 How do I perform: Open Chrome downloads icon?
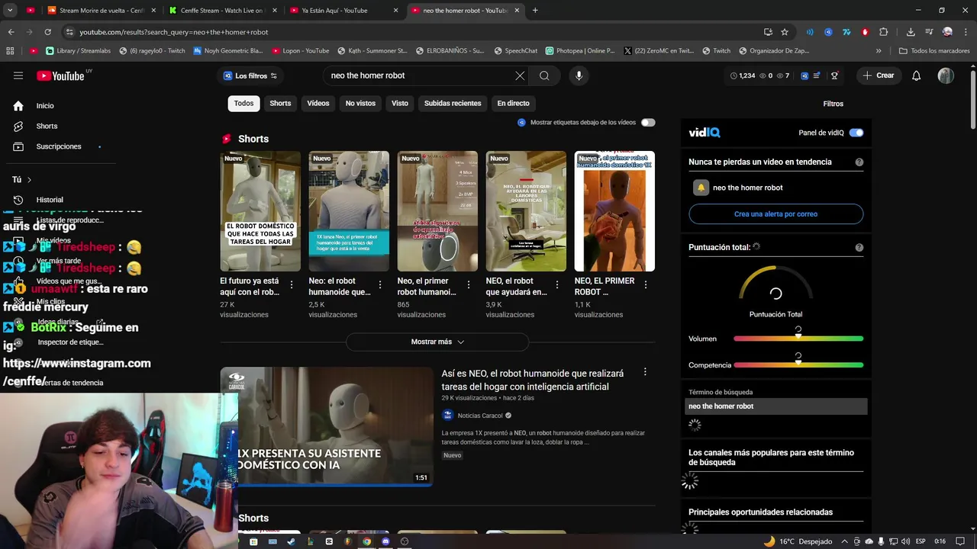(x=911, y=32)
